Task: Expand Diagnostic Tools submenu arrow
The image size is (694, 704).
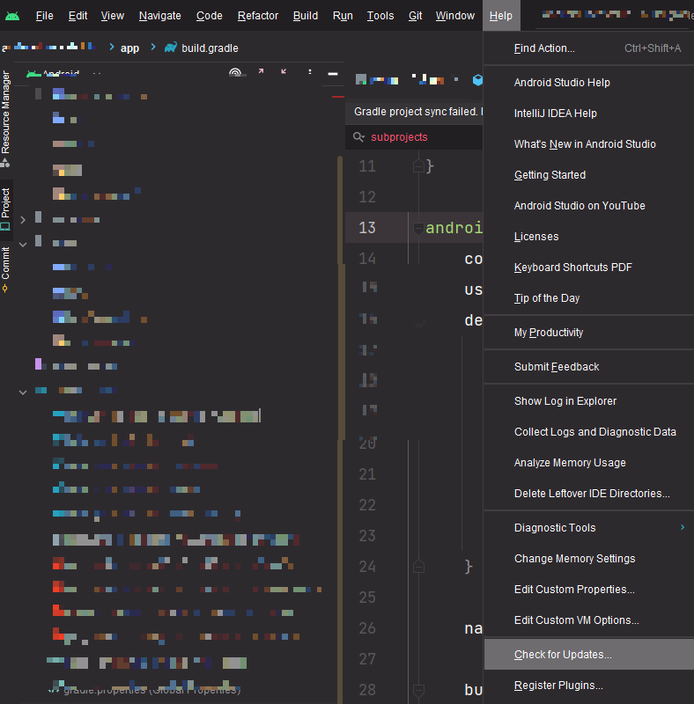Action: point(683,527)
